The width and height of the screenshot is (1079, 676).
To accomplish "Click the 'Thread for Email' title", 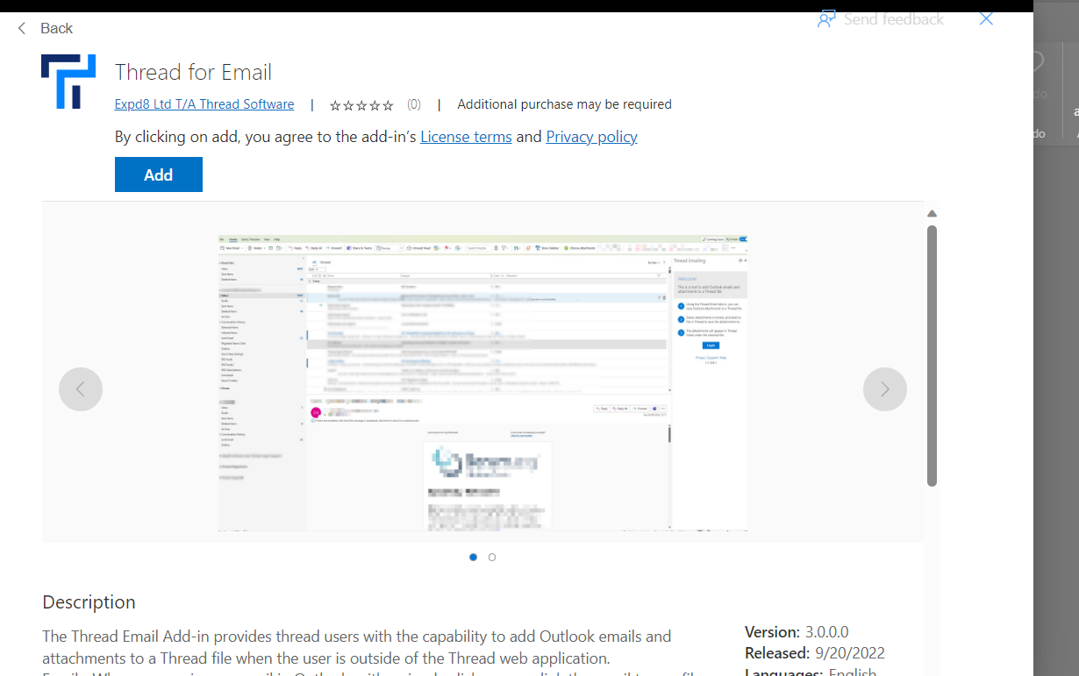I will pyautogui.click(x=194, y=72).
